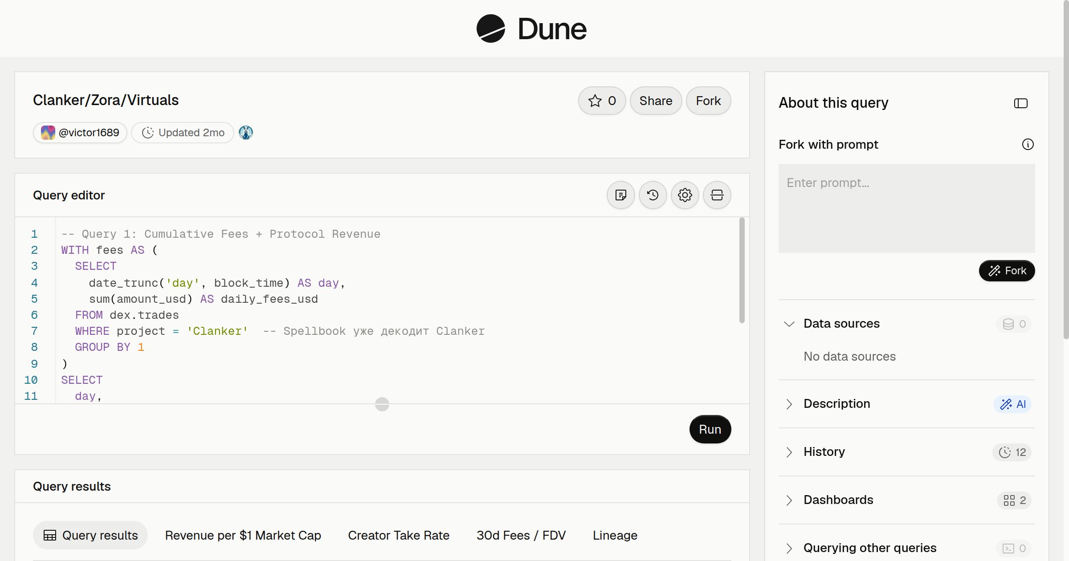
Task: Click the query editor vertical scrollbar
Action: pyautogui.click(x=742, y=270)
